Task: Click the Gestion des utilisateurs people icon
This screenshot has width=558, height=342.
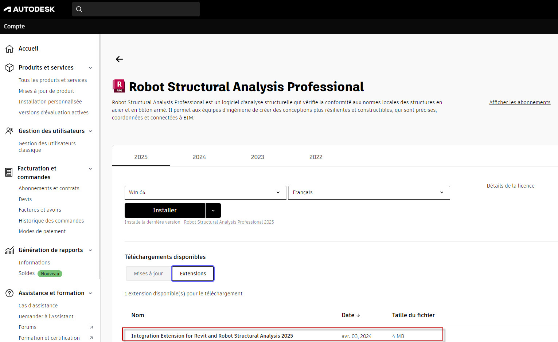Action: 9,130
